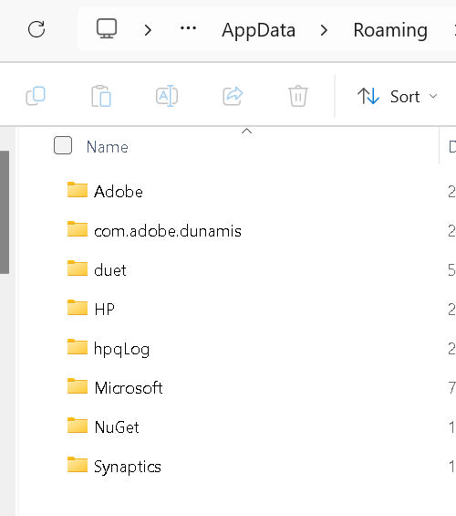Sort by the Name column header
The height and width of the screenshot is (516, 456).
point(107,147)
